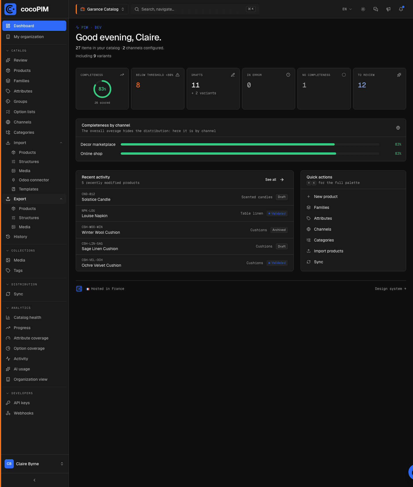Viewport: 413px width, 487px height.
Task: Click Import products quick action
Action: [353, 251]
